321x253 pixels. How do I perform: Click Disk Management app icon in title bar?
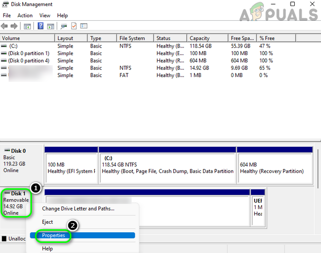[x=6, y=4]
